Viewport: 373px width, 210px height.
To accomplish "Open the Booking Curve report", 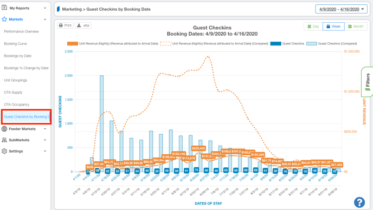I will point(16,44).
